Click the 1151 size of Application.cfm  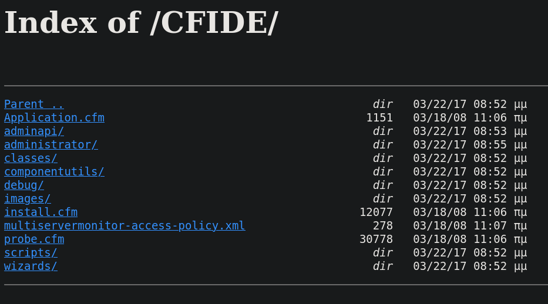379,117
